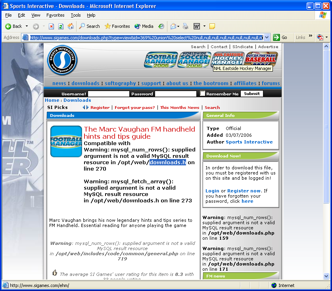Screen dimensions: 332x291
Task: Click the vertical scrollbar down arrow
Action: tap(326, 276)
